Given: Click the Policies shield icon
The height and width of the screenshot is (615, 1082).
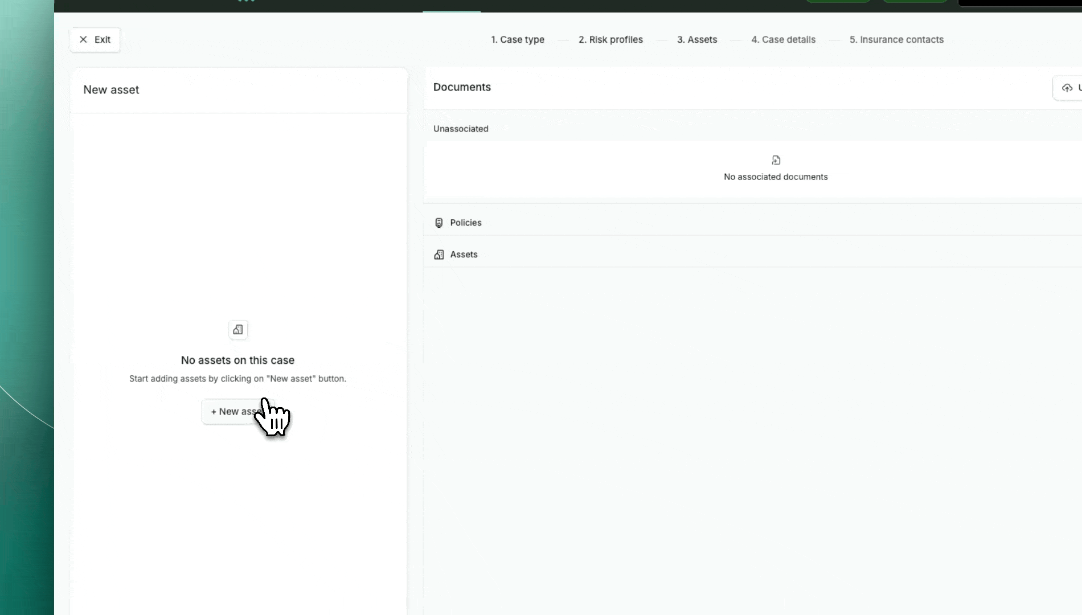Looking at the screenshot, I should [x=438, y=223].
